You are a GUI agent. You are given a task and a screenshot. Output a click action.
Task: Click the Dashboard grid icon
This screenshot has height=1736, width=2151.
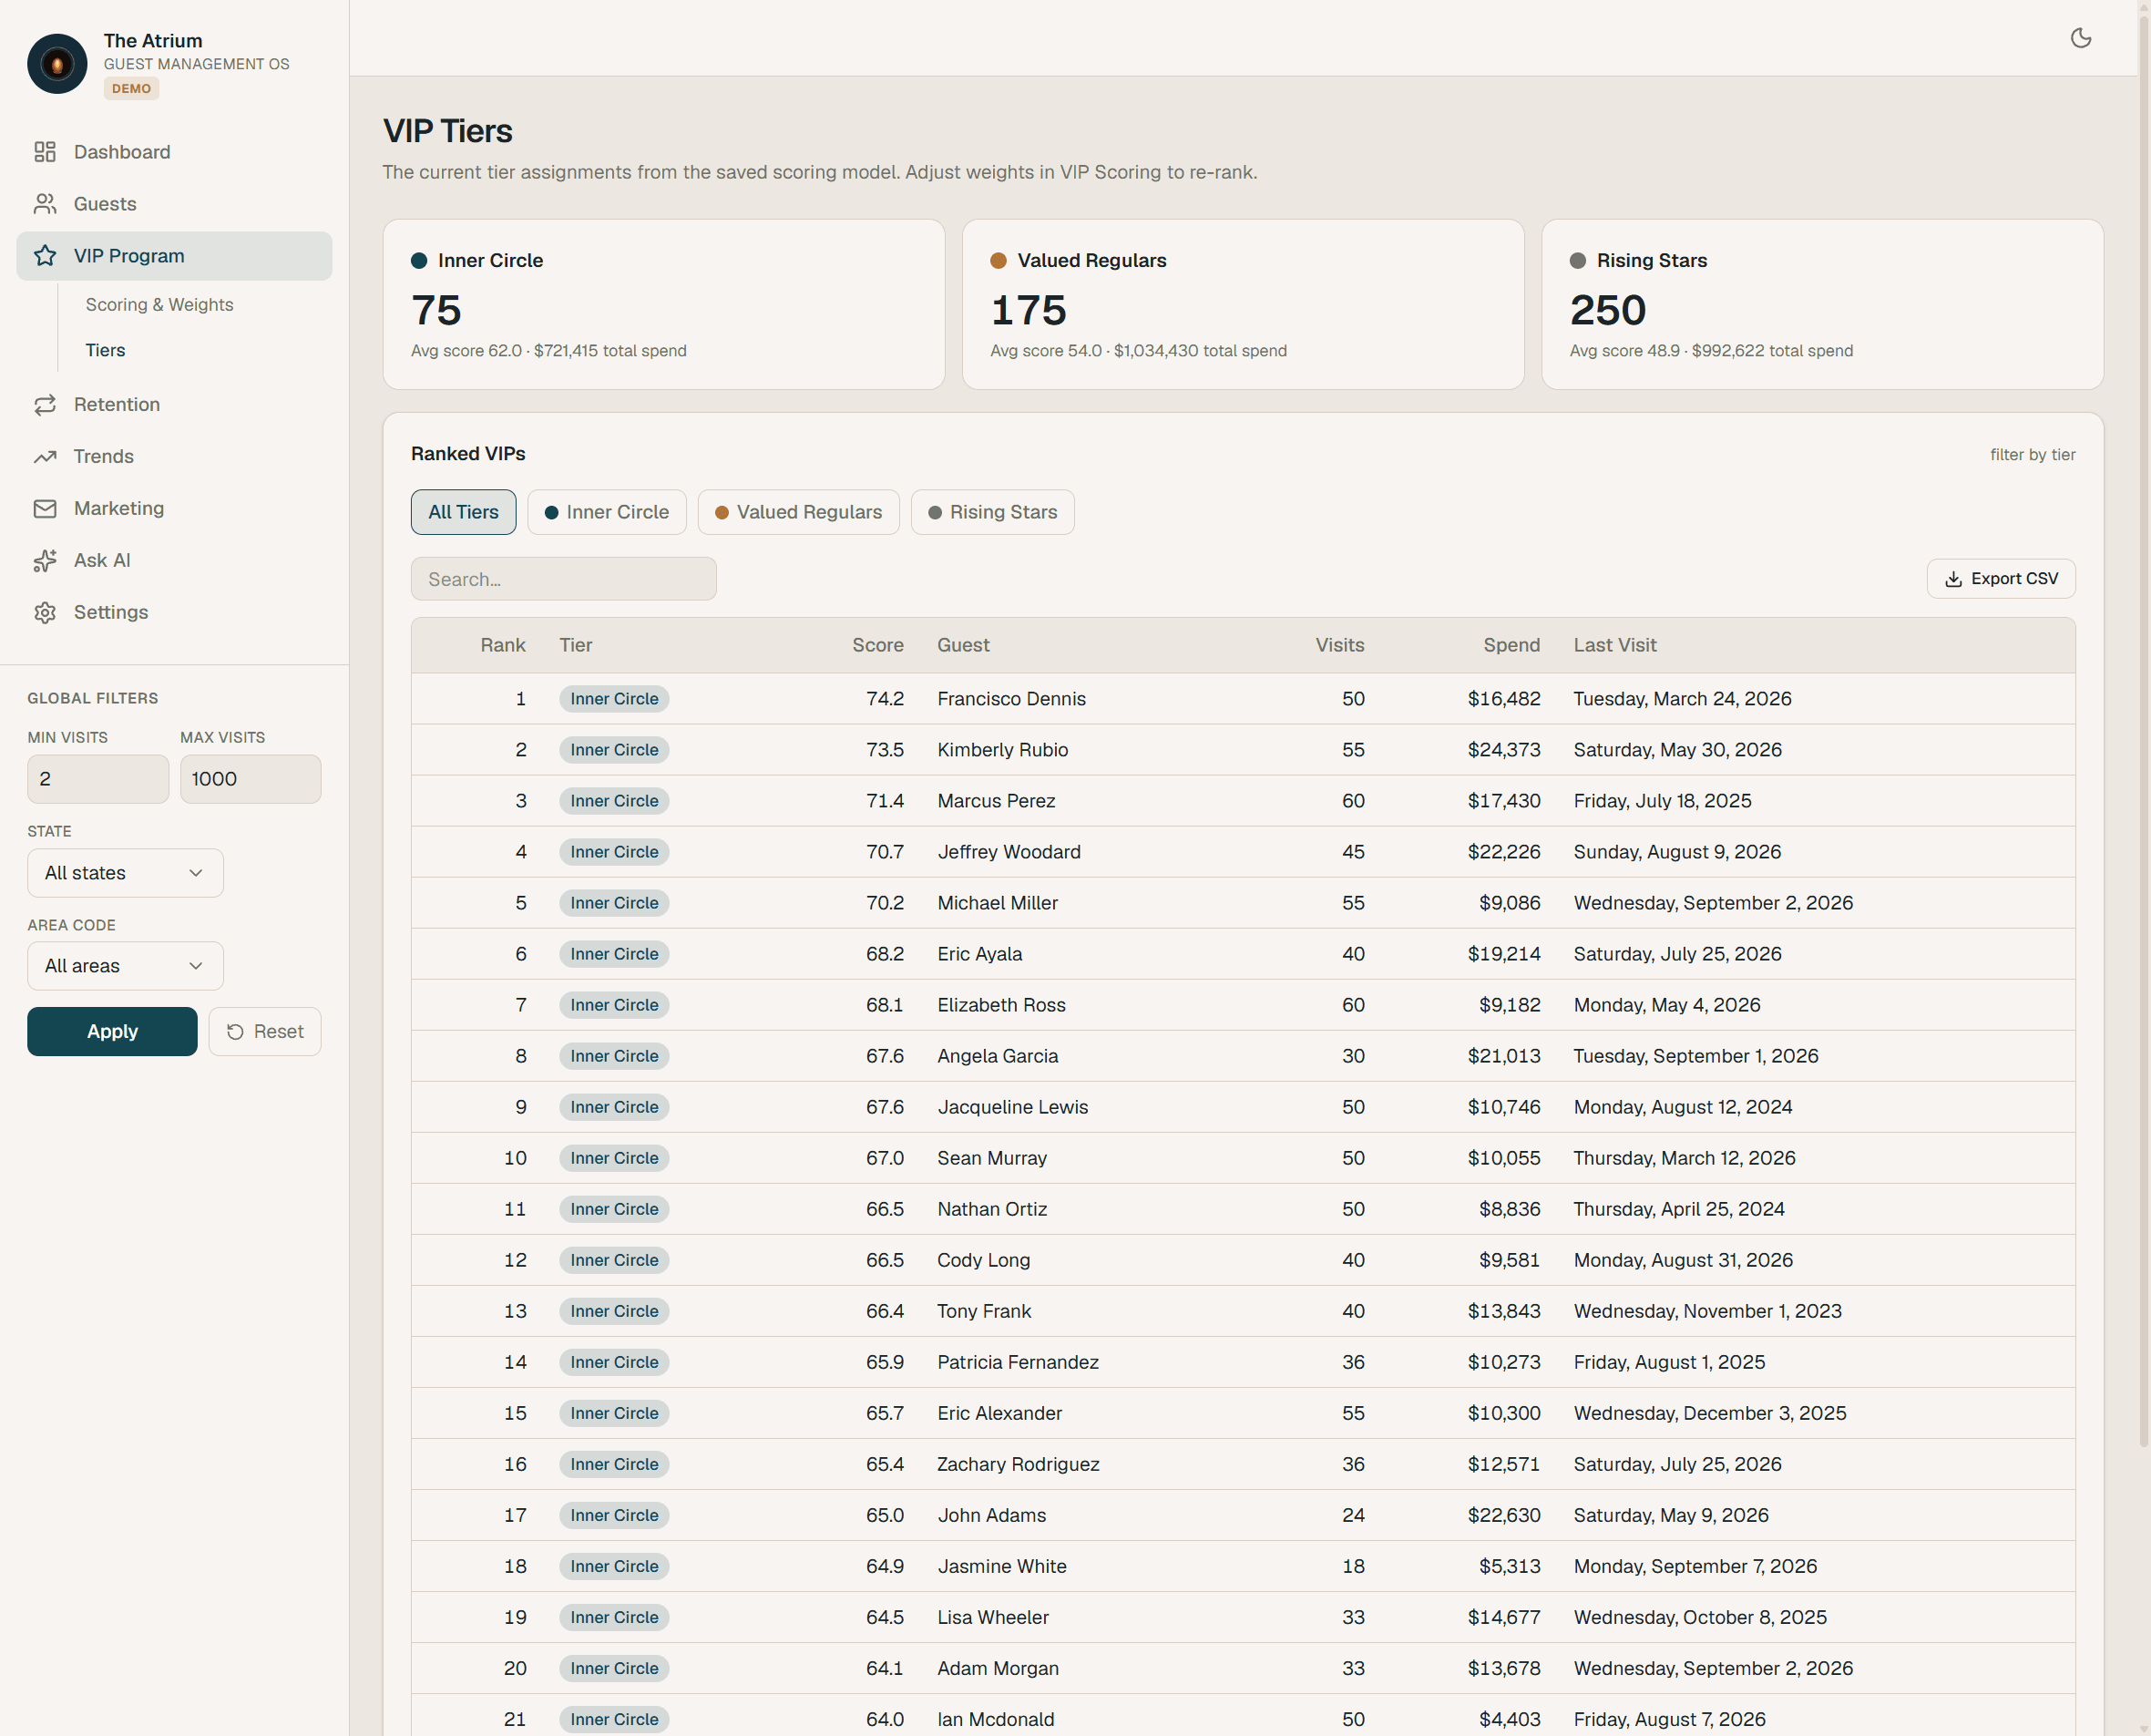pyautogui.click(x=45, y=152)
